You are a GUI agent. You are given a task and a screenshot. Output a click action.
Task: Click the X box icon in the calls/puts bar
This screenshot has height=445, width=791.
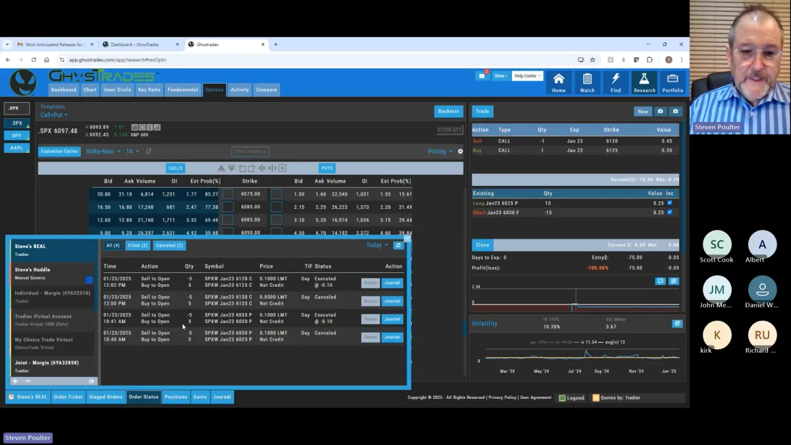point(282,168)
